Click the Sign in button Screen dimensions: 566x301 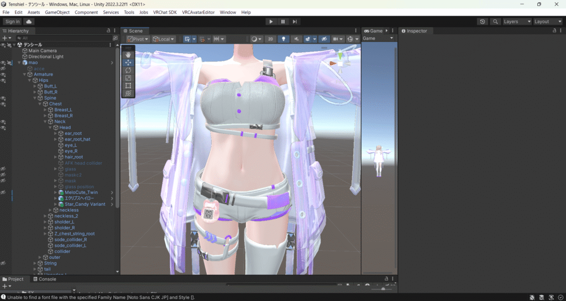pyautogui.click(x=12, y=22)
